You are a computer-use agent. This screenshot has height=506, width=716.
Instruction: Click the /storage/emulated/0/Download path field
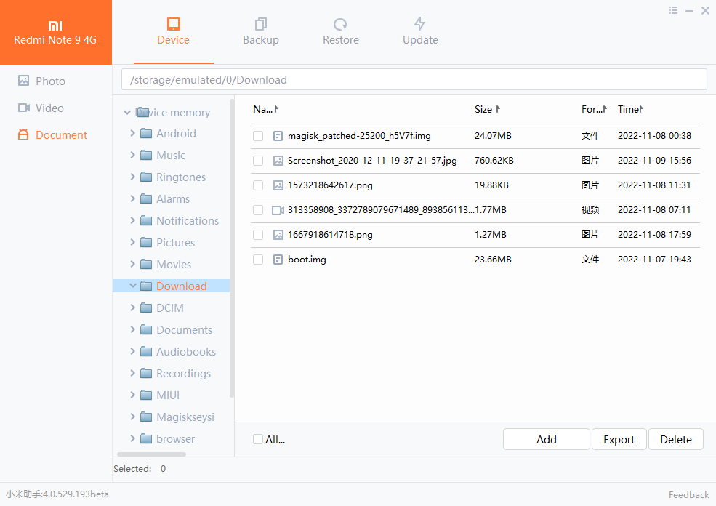coord(414,79)
